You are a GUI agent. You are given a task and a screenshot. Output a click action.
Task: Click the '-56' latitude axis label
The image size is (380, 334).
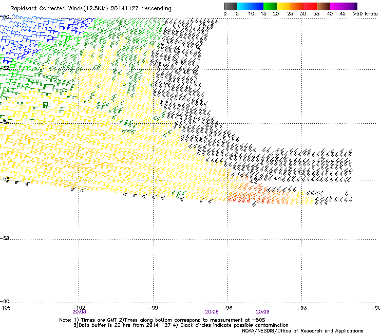pyautogui.click(x=5, y=179)
